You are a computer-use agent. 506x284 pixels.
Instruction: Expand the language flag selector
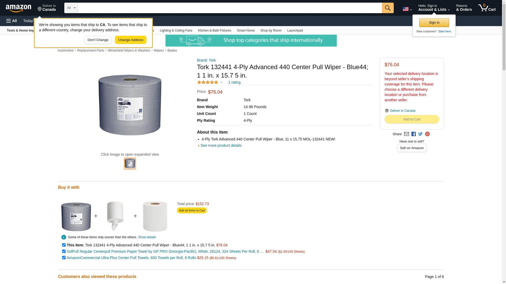pyautogui.click(x=407, y=9)
